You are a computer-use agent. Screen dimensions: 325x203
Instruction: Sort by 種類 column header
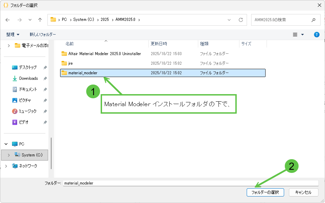pyautogui.click(x=204, y=44)
